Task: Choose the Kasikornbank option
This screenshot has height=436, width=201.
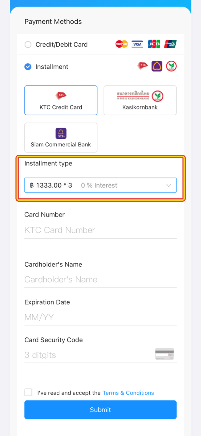Action: point(140,100)
